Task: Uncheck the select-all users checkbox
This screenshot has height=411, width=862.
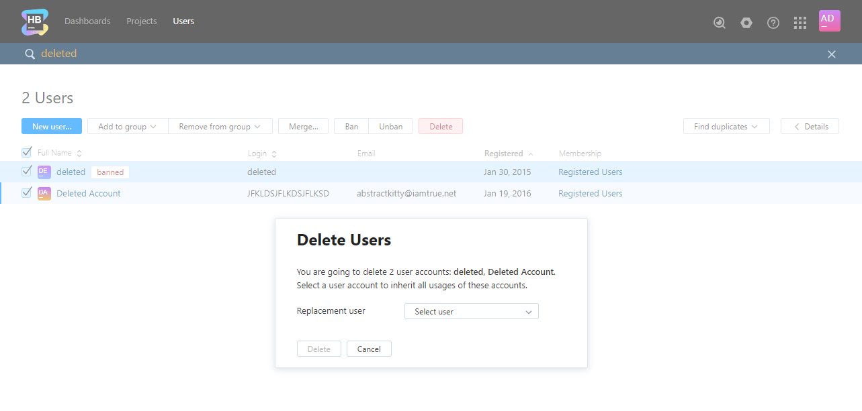Action: pos(26,152)
